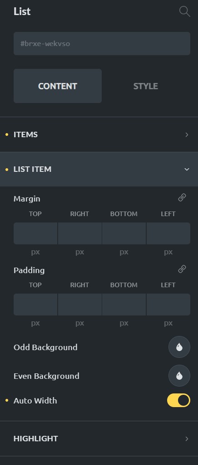This screenshot has width=198, height=465.
Task: Link Margin values with chain icon
Action: [x=182, y=197]
